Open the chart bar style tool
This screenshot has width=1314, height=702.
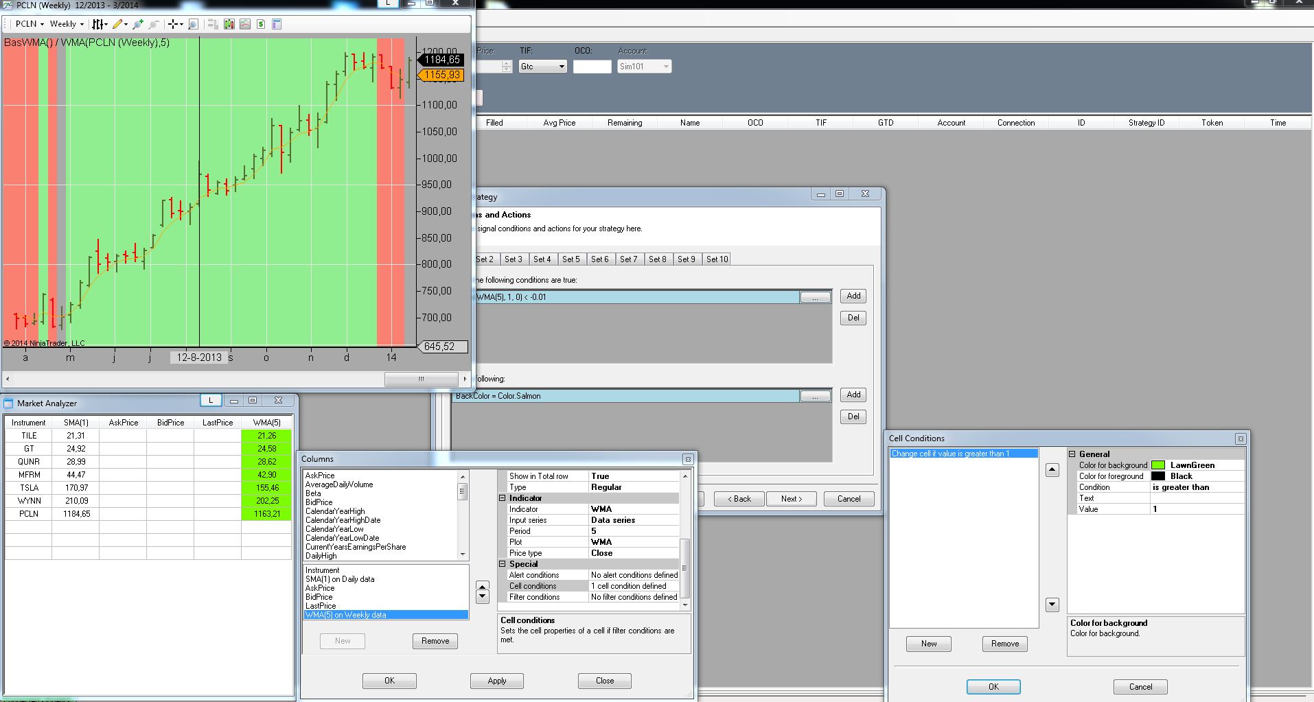tap(99, 24)
